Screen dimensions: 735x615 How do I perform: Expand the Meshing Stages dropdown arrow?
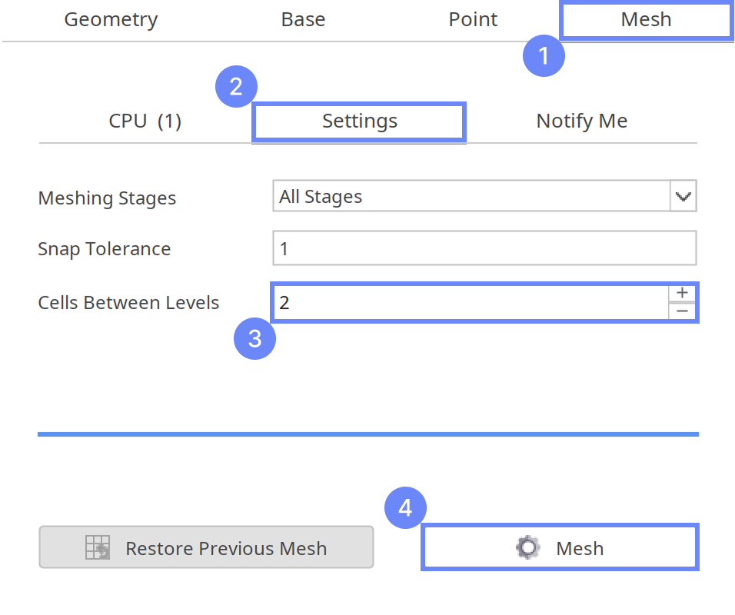683,197
